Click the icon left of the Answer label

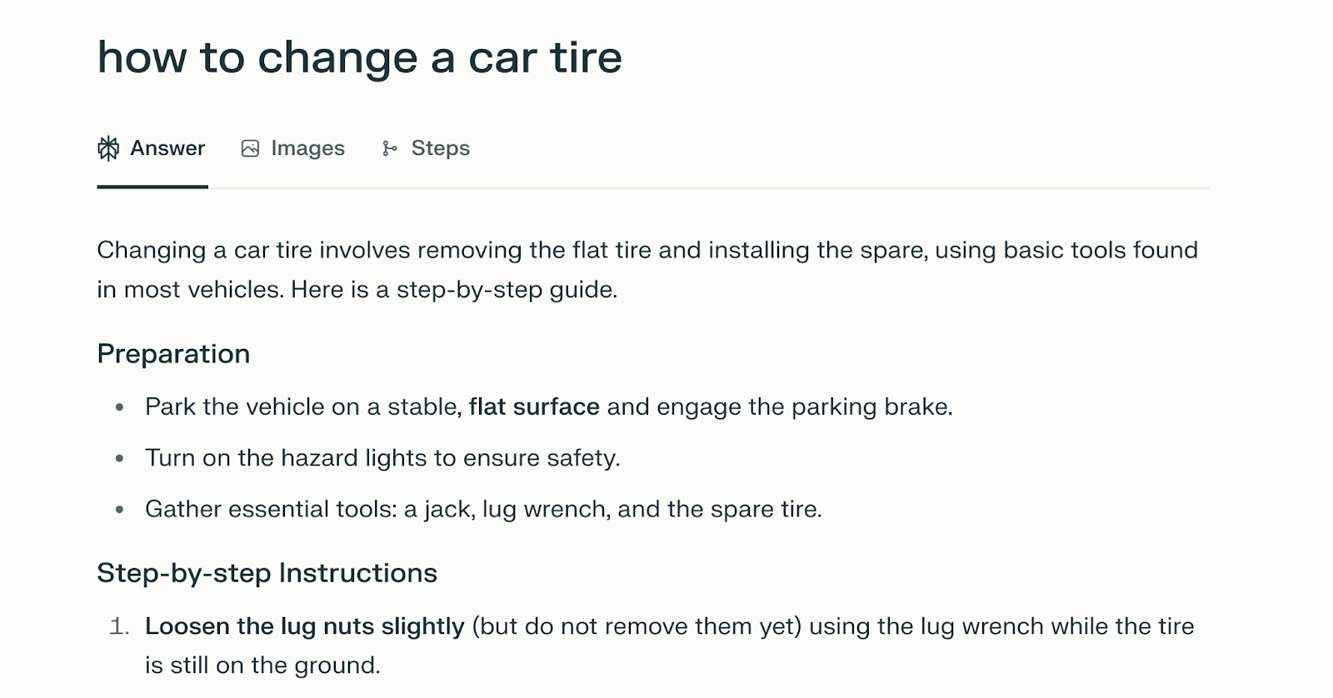pyautogui.click(x=108, y=148)
